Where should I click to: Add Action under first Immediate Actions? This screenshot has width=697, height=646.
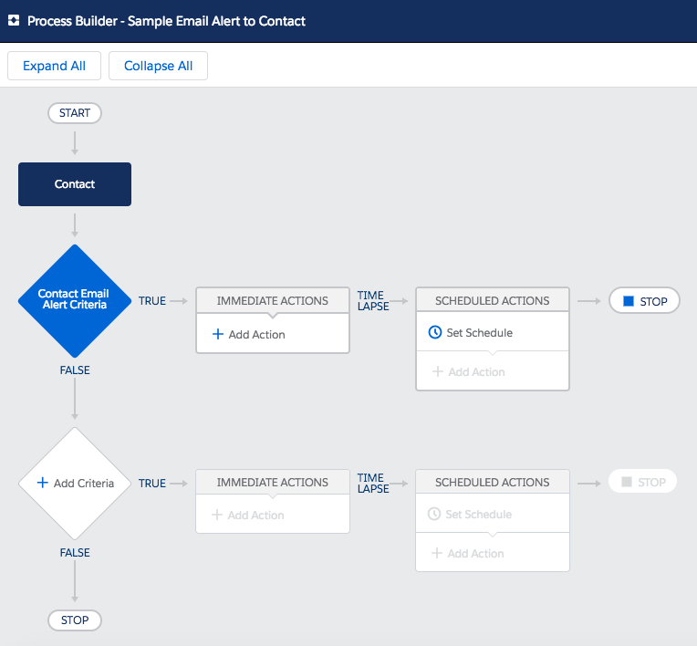point(249,334)
